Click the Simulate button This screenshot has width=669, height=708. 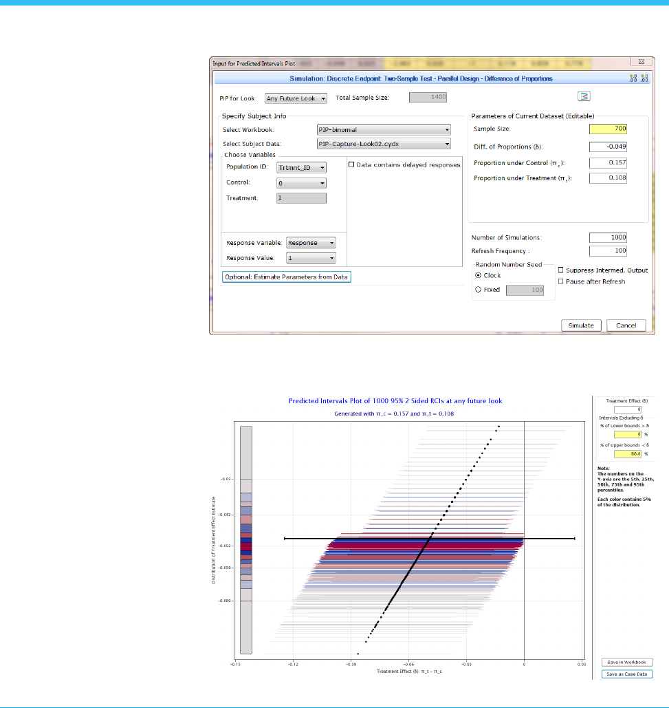[x=581, y=325]
